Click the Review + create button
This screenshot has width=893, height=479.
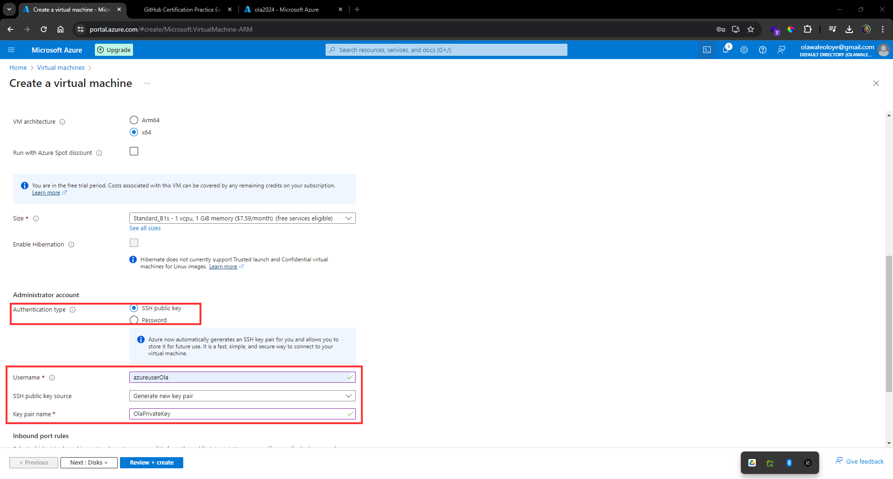[152, 463]
